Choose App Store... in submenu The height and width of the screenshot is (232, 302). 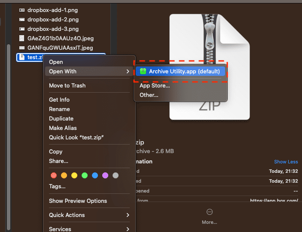click(180, 85)
